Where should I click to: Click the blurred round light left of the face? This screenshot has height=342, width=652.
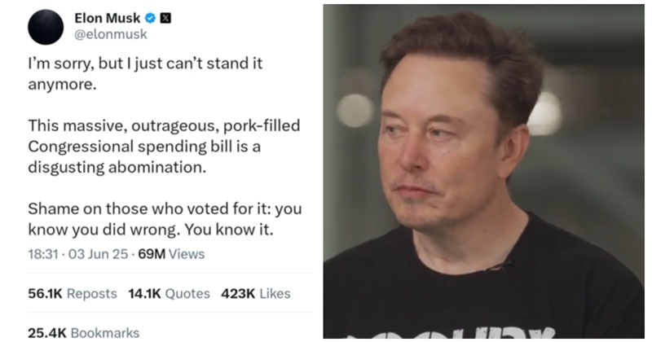[355, 111]
